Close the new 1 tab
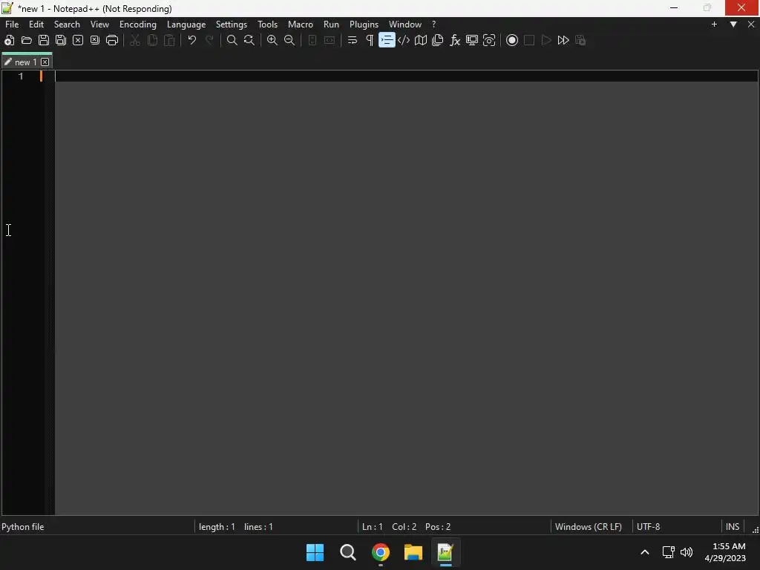This screenshot has width=760, height=570. pyautogui.click(x=45, y=62)
